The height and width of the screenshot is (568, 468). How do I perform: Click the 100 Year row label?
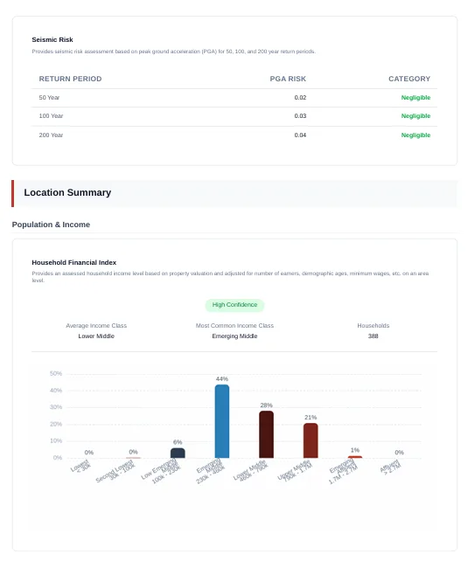[x=51, y=116]
